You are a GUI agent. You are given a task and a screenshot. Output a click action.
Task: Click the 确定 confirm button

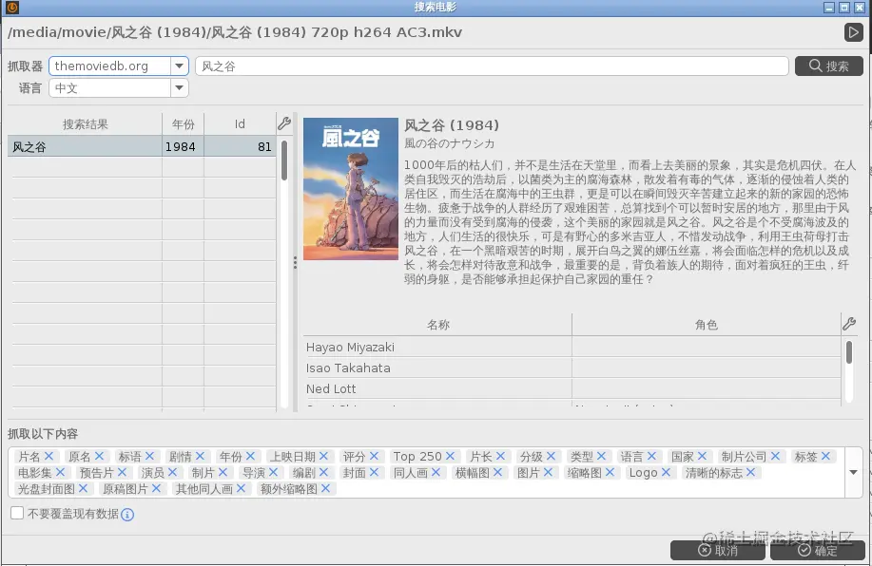tap(818, 550)
